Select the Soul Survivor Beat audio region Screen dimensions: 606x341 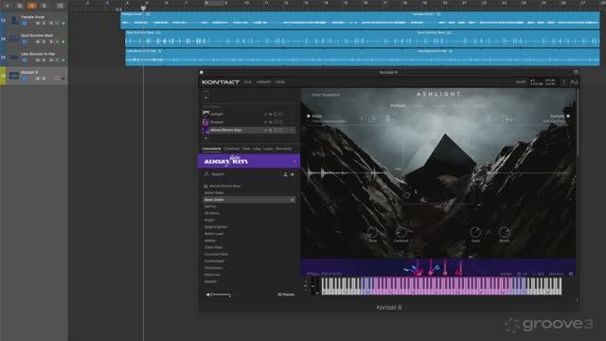coord(362,39)
